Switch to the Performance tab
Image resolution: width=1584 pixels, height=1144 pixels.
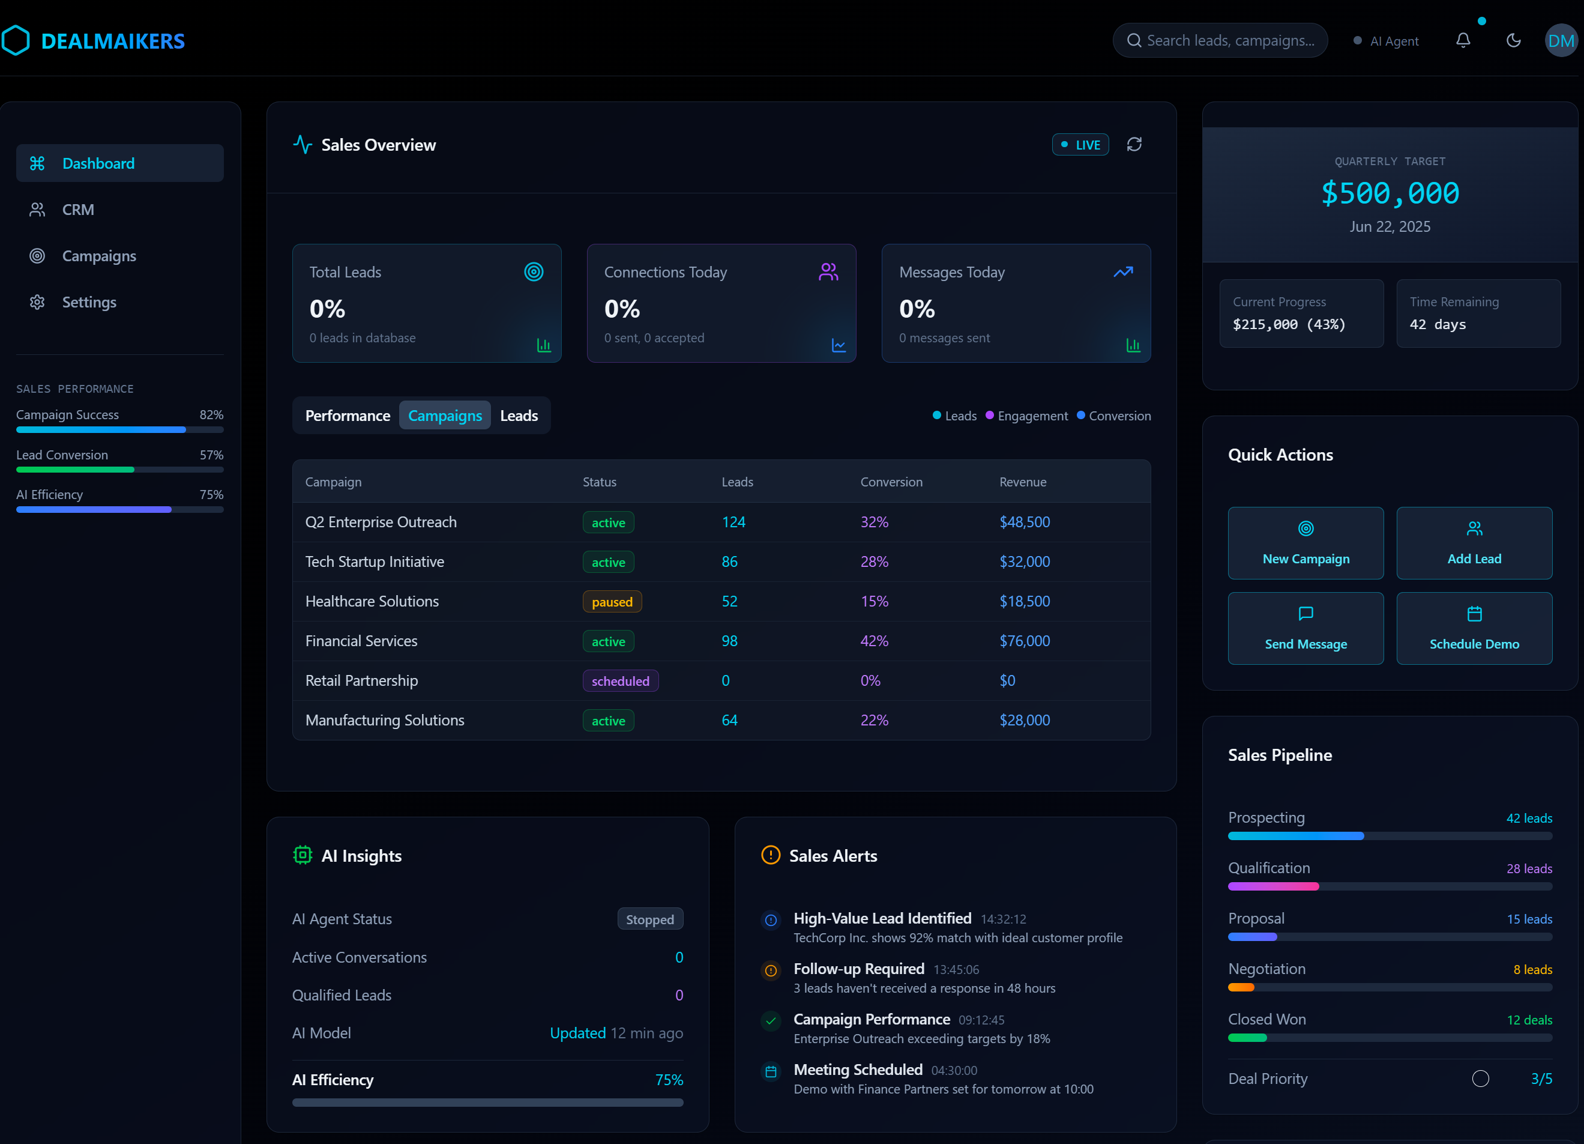[347, 415]
